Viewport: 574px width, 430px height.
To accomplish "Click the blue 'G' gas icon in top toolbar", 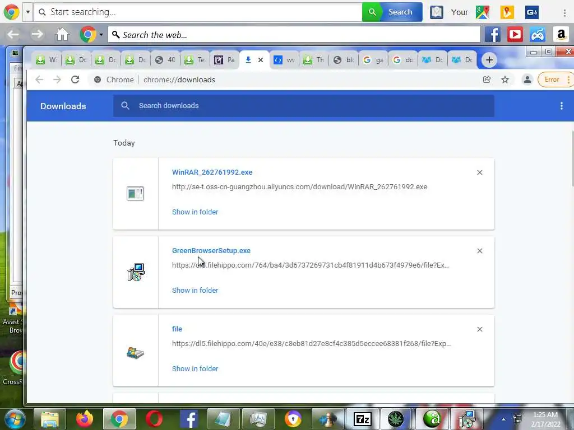I will [x=531, y=12].
